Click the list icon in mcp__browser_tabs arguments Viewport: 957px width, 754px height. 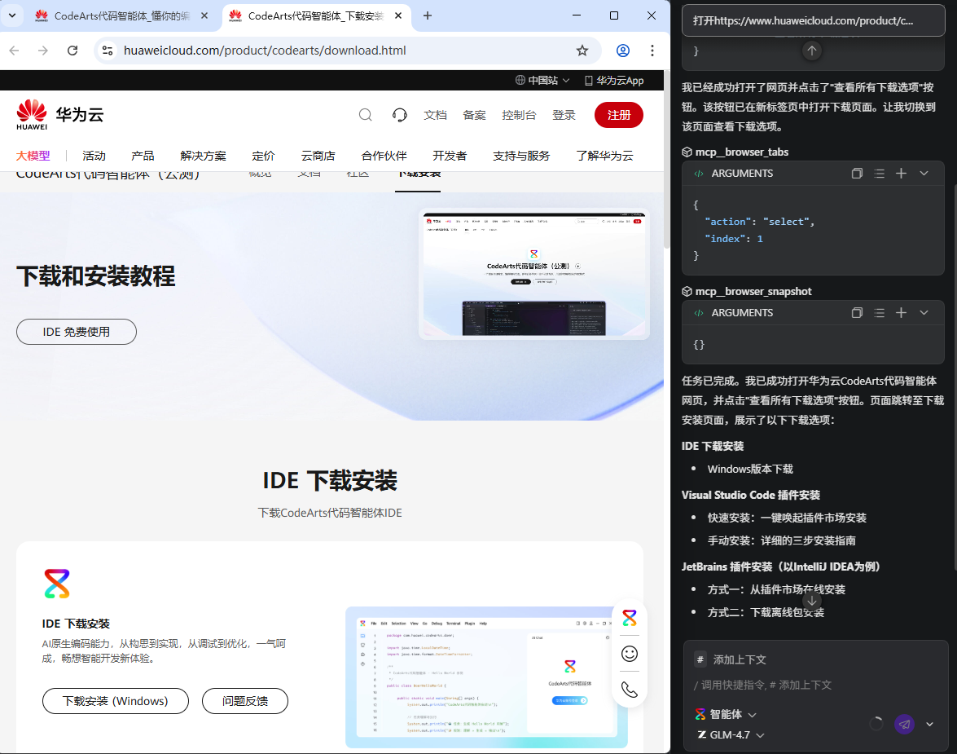pos(879,174)
